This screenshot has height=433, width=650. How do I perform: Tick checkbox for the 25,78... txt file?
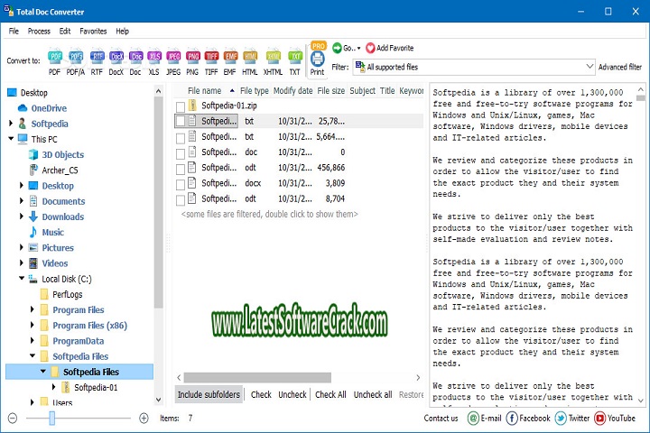(x=181, y=122)
